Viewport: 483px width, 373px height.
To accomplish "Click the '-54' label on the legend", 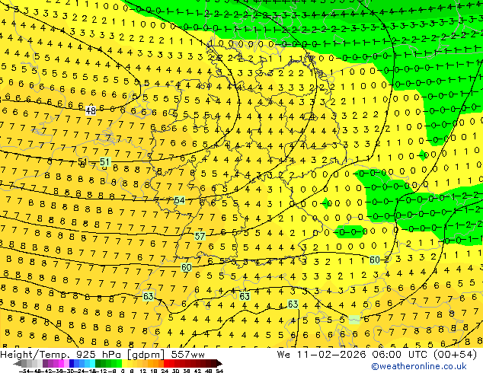I will [24, 371].
